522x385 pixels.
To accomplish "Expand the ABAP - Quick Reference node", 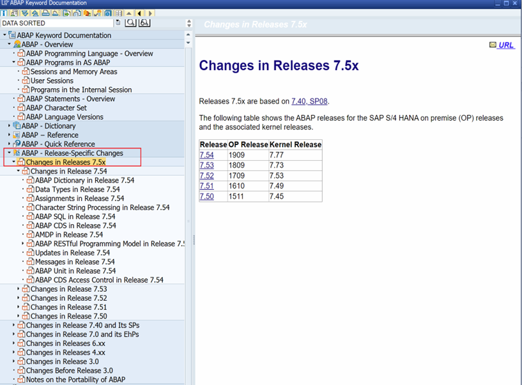I will 10,144.
